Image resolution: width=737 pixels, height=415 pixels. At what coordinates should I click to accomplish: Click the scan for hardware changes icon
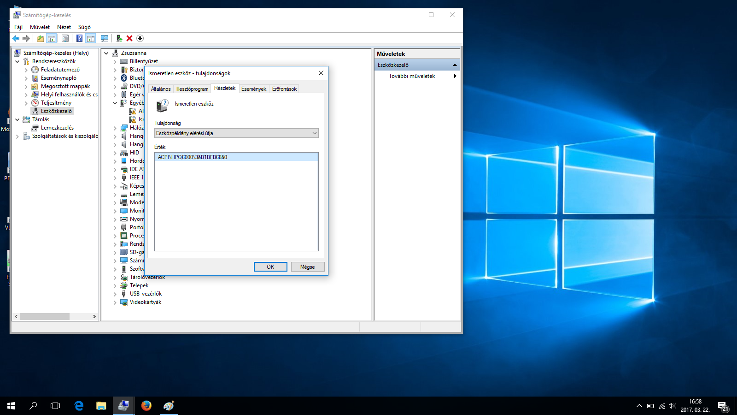click(x=105, y=38)
